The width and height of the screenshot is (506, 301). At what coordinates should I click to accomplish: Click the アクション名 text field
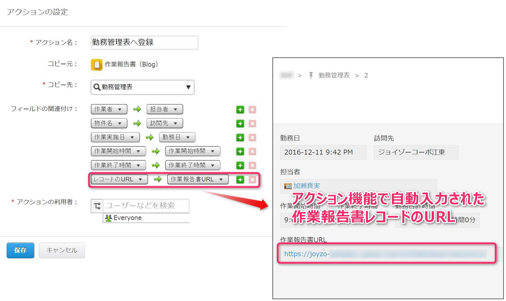144,42
